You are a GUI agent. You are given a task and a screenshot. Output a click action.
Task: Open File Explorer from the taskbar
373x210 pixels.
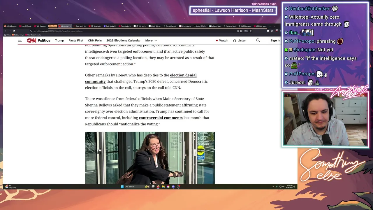coord(163,187)
